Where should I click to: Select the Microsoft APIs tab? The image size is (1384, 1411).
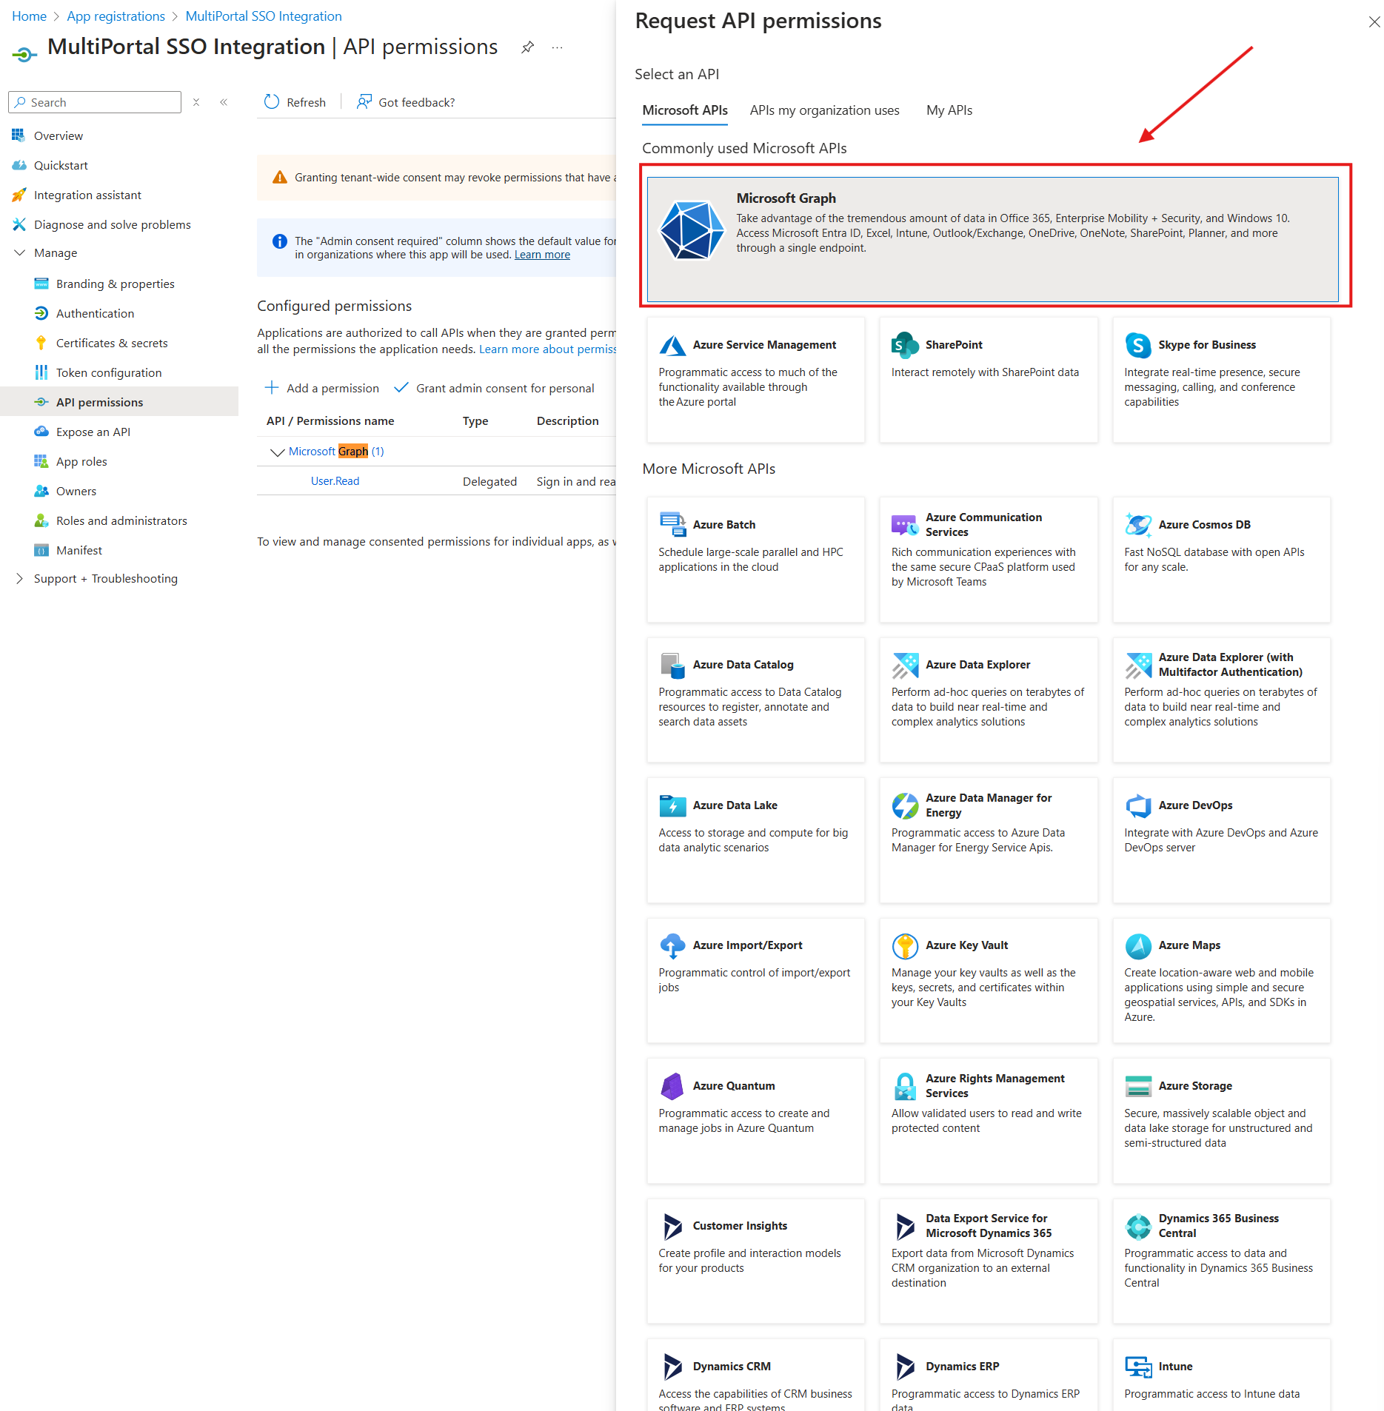(x=685, y=110)
